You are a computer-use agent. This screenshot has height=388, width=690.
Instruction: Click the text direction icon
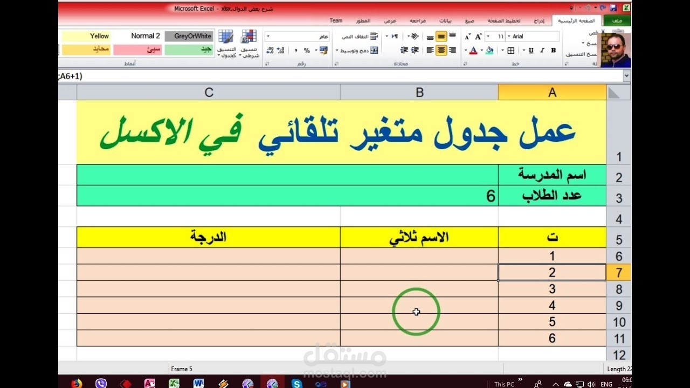click(x=395, y=36)
